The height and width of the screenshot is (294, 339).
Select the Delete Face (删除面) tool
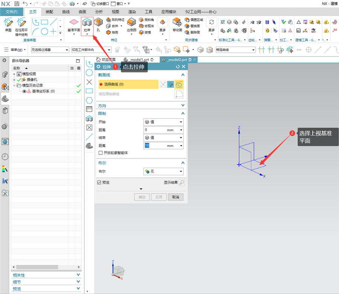click(192, 32)
